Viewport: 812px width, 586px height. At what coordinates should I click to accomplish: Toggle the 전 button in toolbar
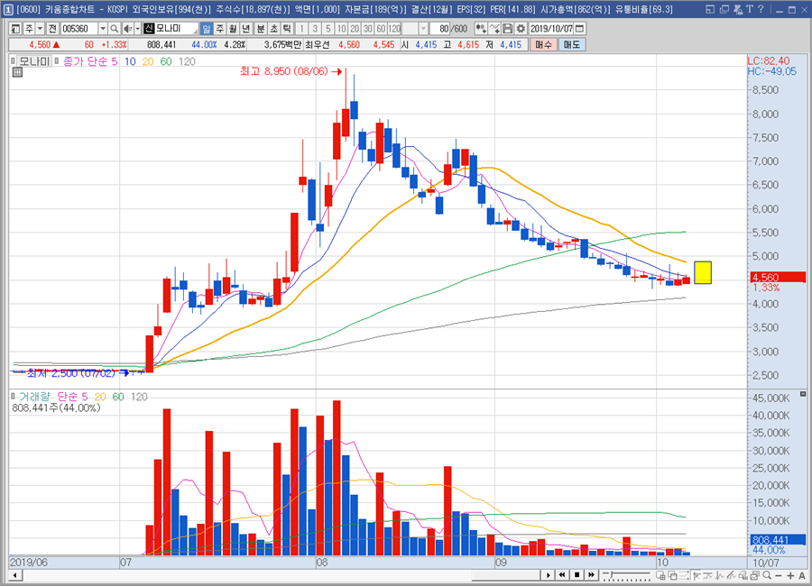click(x=52, y=29)
